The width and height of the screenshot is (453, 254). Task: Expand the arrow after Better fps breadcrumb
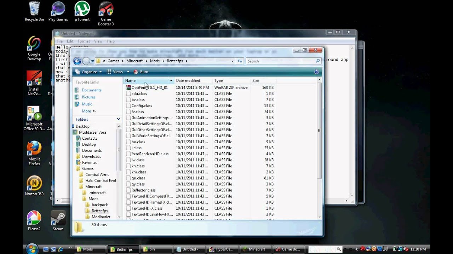point(187,61)
